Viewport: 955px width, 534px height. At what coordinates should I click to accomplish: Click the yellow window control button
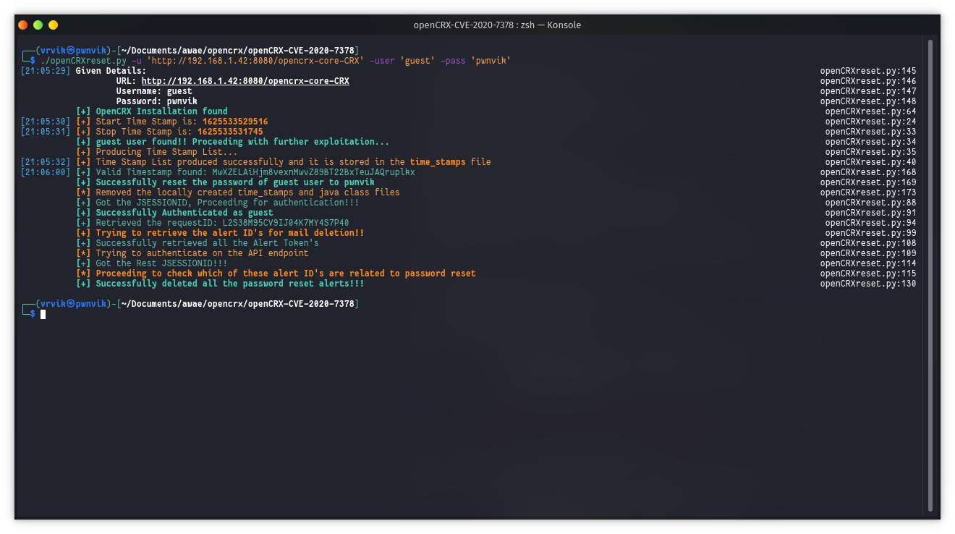tap(53, 25)
